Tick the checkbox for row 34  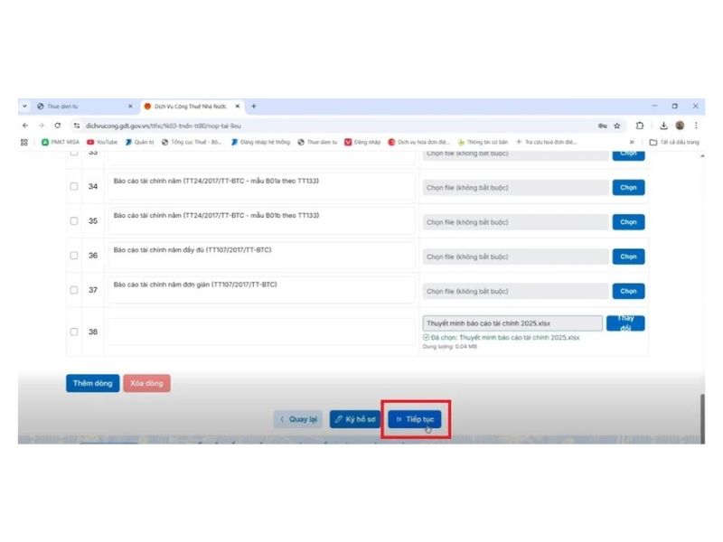tap(74, 187)
